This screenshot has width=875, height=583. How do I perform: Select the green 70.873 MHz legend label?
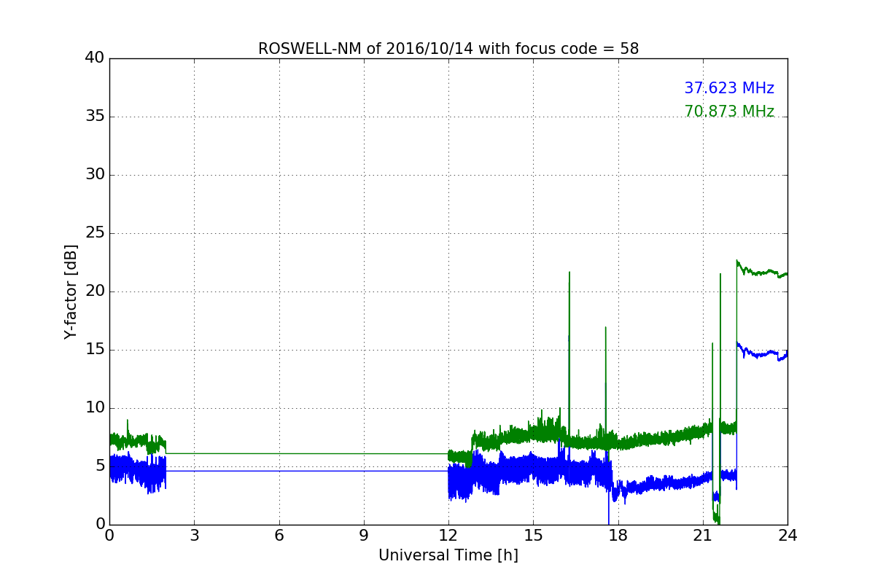tap(729, 111)
